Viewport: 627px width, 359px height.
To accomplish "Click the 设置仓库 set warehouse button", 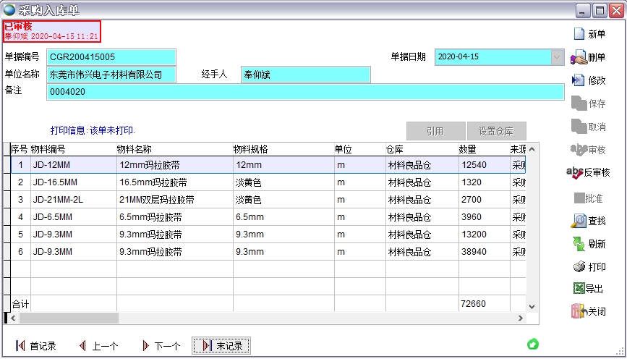I will [496, 131].
